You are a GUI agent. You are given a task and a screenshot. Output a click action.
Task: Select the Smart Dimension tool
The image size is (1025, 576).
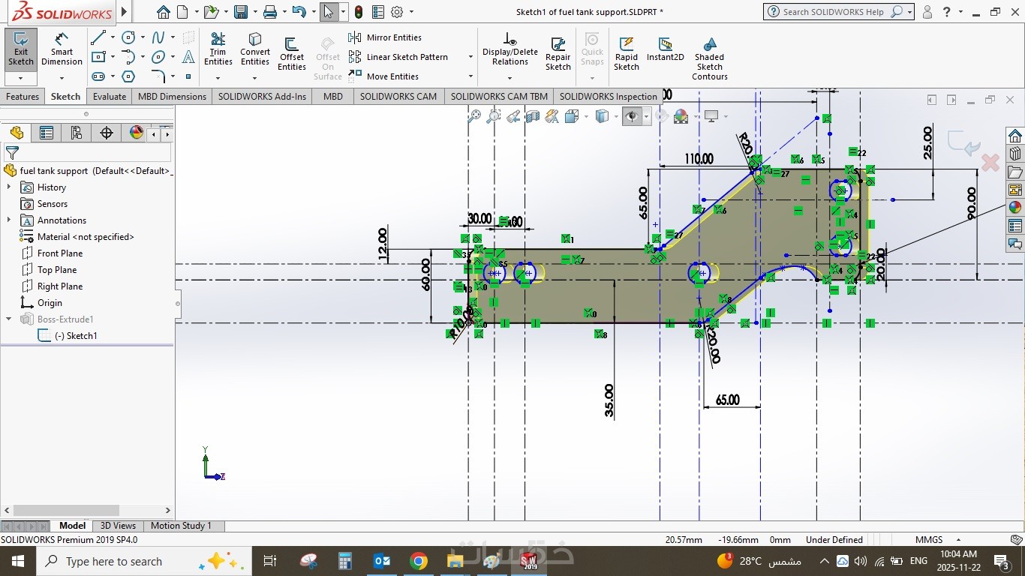[62, 49]
